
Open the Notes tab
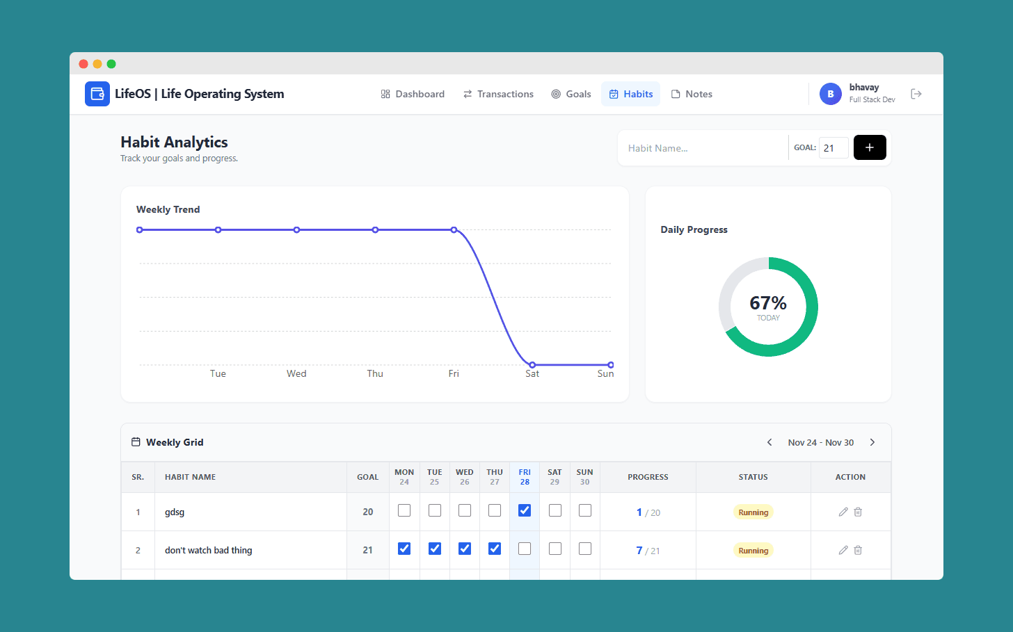tap(692, 94)
